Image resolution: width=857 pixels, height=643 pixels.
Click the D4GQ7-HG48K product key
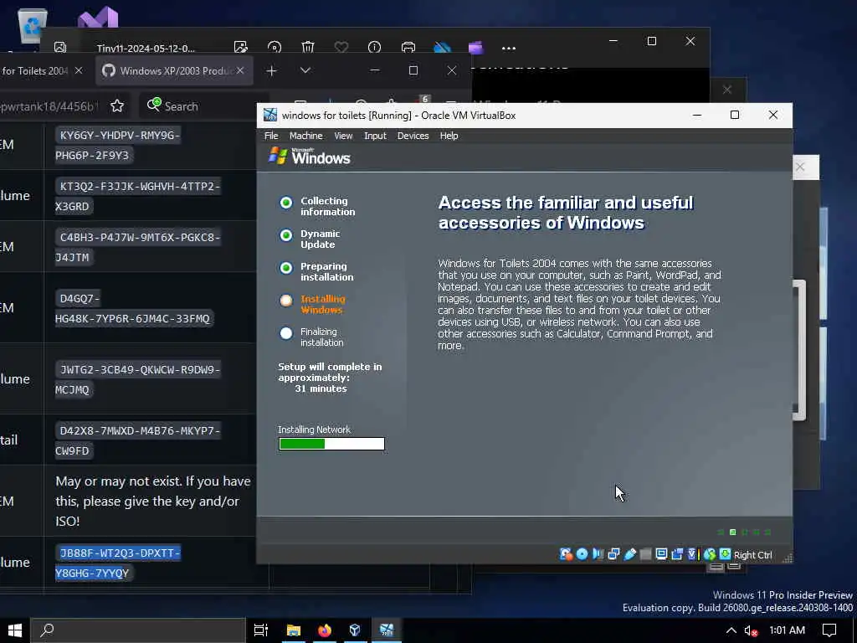[135, 308]
